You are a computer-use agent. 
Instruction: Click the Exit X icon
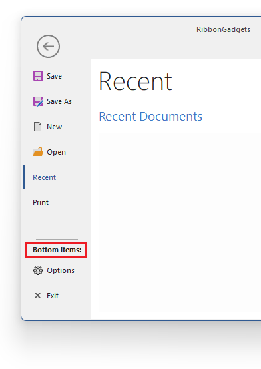(x=38, y=296)
